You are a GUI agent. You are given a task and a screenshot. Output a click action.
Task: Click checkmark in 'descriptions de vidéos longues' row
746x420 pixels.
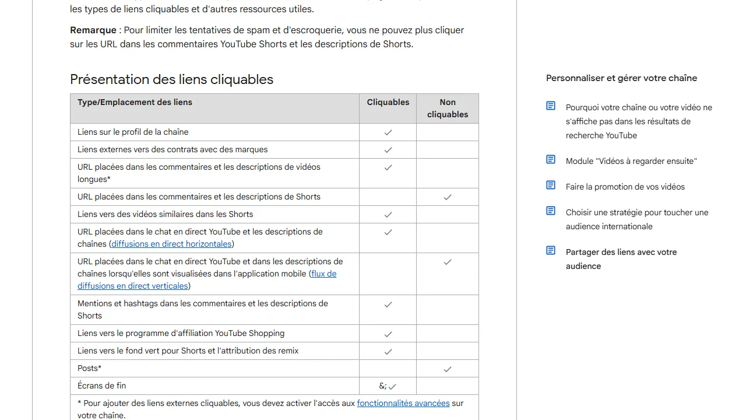click(x=388, y=167)
